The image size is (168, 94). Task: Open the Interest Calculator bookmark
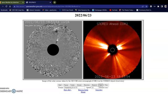pos(34,10)
